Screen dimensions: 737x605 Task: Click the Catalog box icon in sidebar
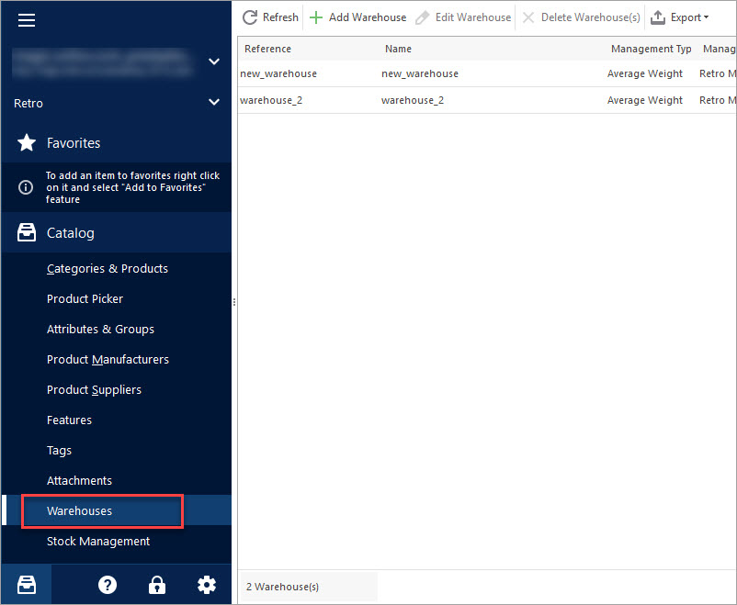click(27, 232)
